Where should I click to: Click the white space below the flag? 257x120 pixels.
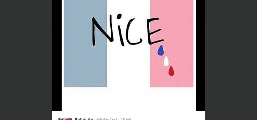pos(129,99)
